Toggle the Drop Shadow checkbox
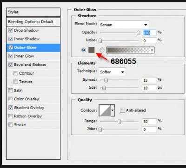 pos(11,30)
